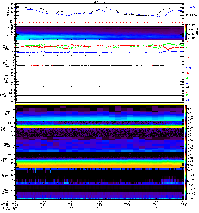Select the Kyoto AE legend label
Screen dimensions: 199x213
191,7
